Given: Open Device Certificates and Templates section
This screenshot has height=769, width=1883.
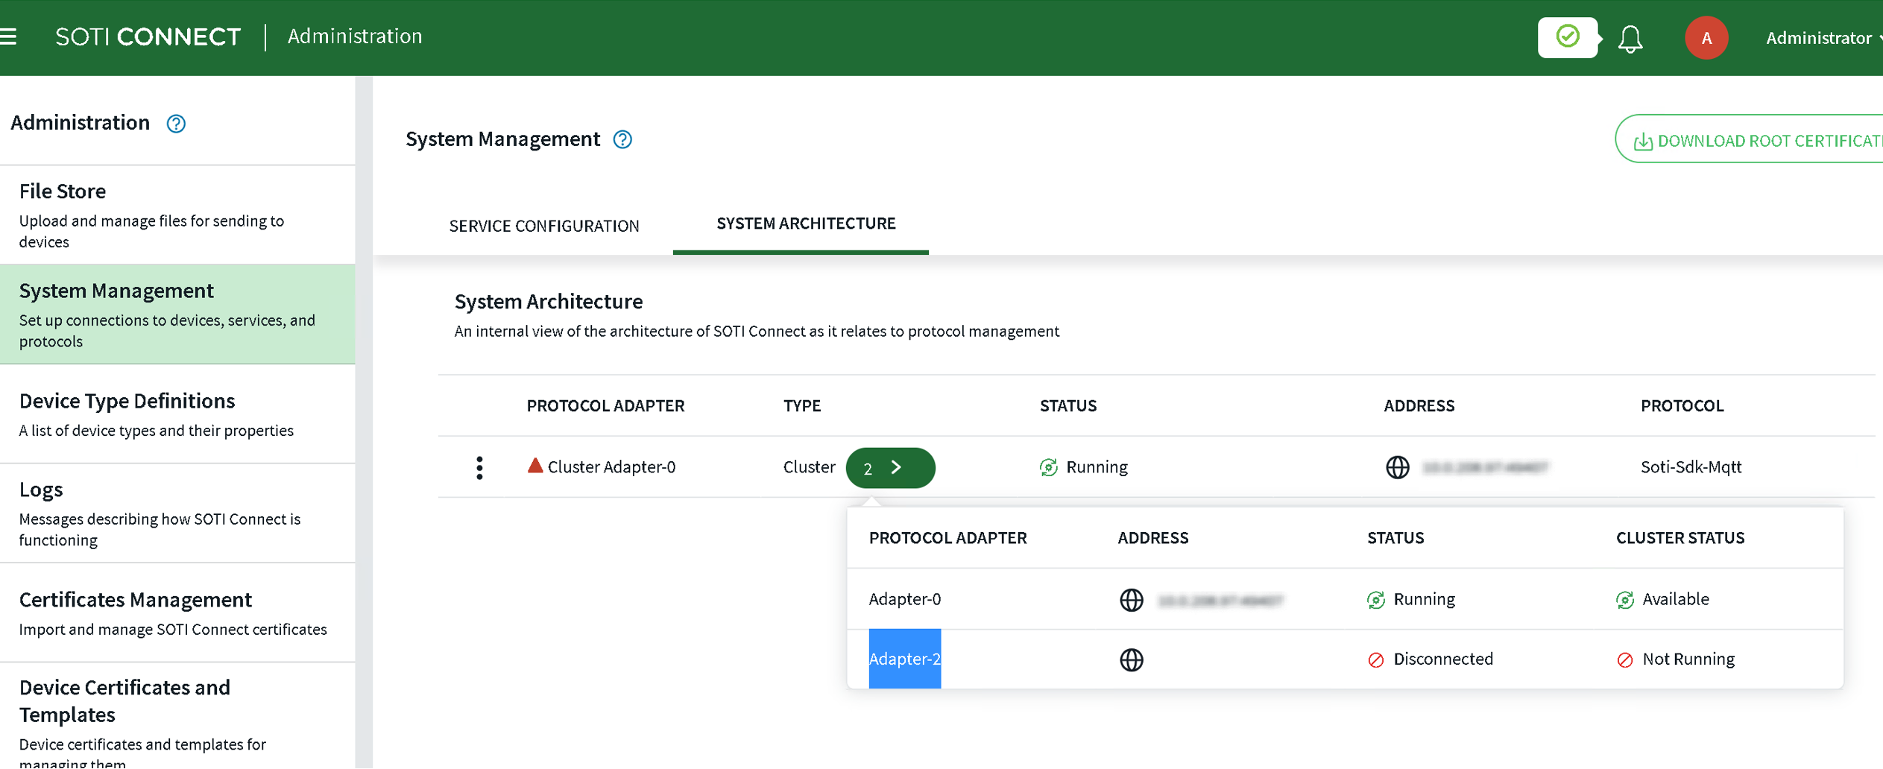Looking at the screenshot, I should pos(177,716).
